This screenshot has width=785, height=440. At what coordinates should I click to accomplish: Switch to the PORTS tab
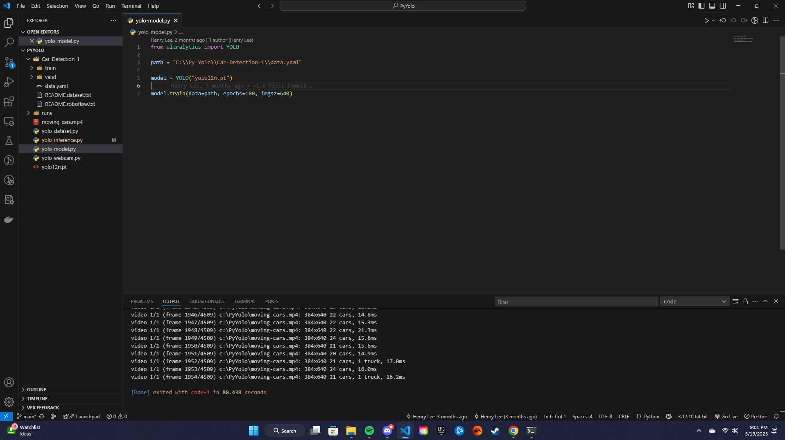[x=271, y=301]
